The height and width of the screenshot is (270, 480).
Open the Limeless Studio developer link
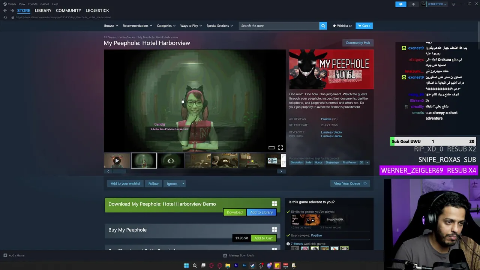[x=331, y=132]
